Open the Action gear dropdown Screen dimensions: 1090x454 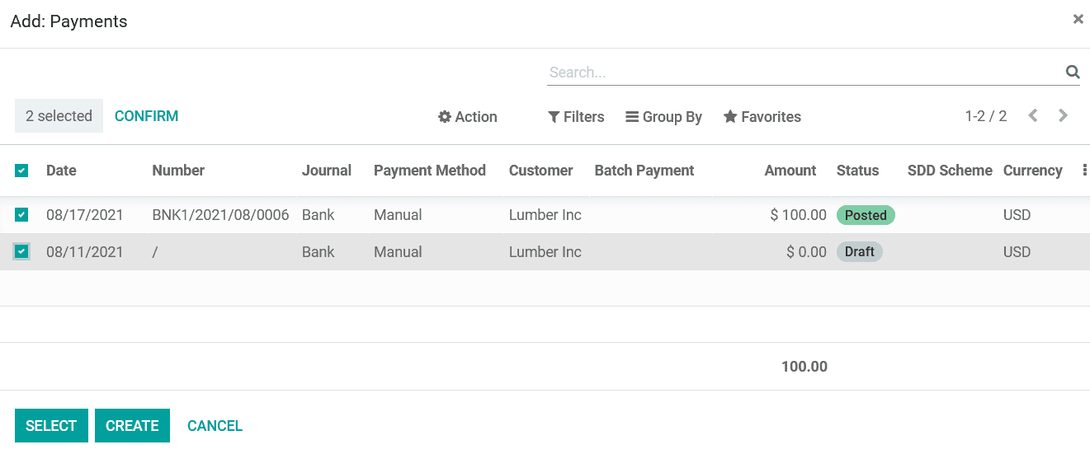(468, 117)
